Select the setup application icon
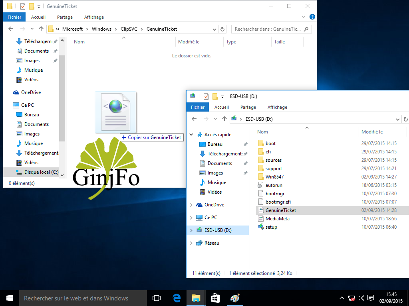Viewport: 409px width, 306px height. click(x=260, y=227)
